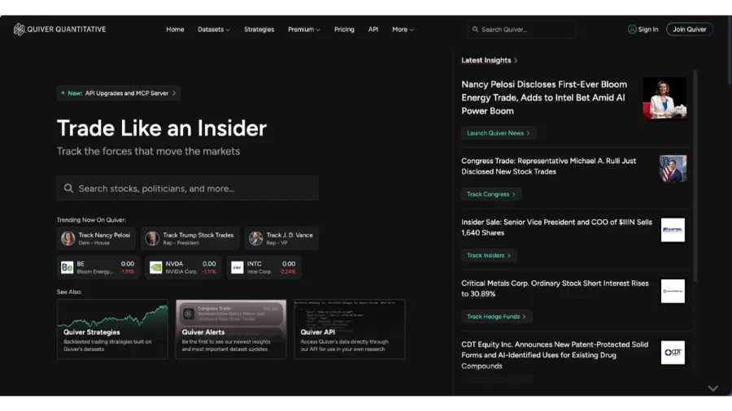Click the magnifier icon in Search Quiver bar
Viewport: 732px width, 411px height.
pos(475,29)
